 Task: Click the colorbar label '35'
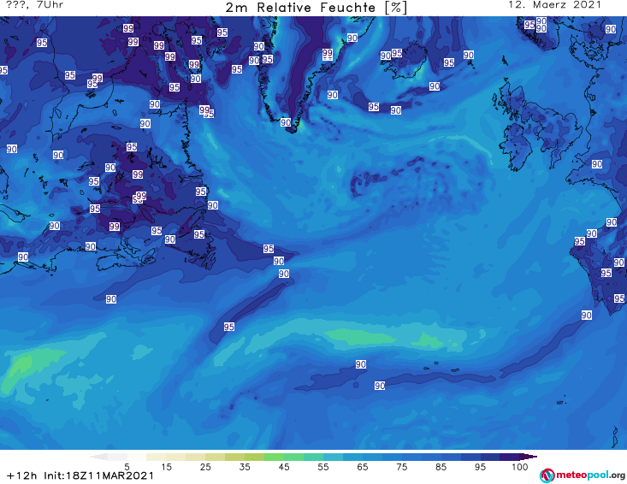[245, 466]
